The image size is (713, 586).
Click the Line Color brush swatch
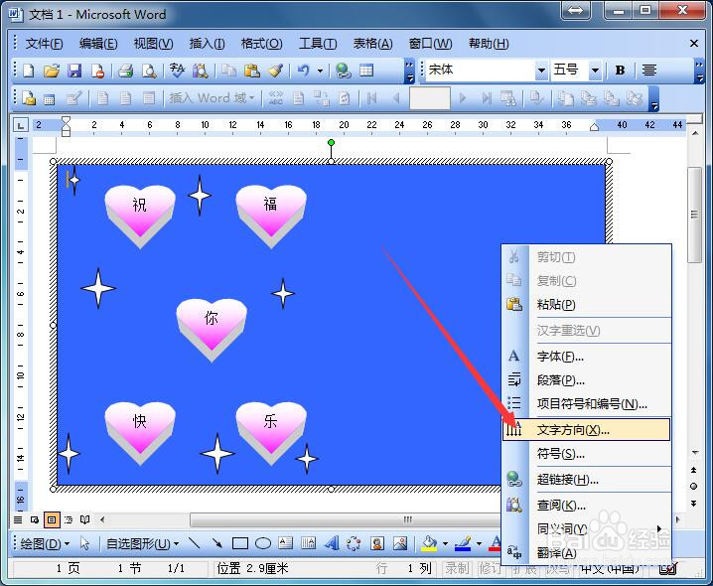463,543
